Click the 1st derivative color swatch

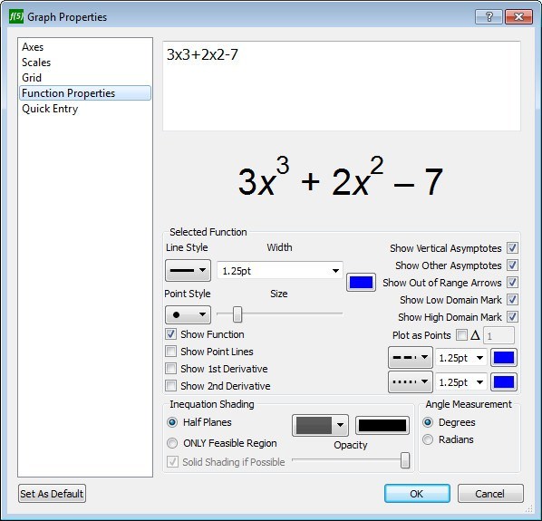pyautogui.click(x=504, y=358)
